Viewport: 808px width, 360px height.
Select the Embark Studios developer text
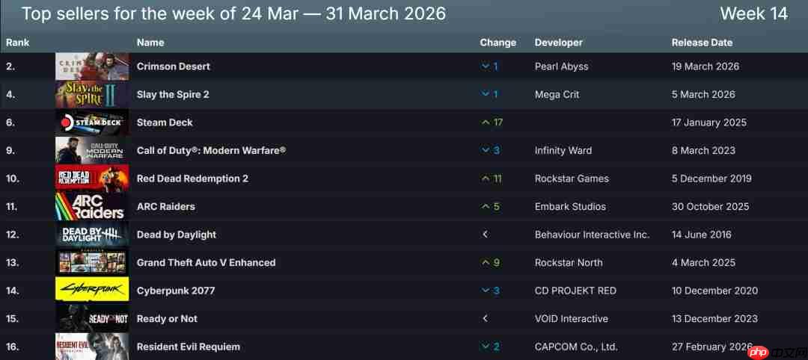coord(570,207)
